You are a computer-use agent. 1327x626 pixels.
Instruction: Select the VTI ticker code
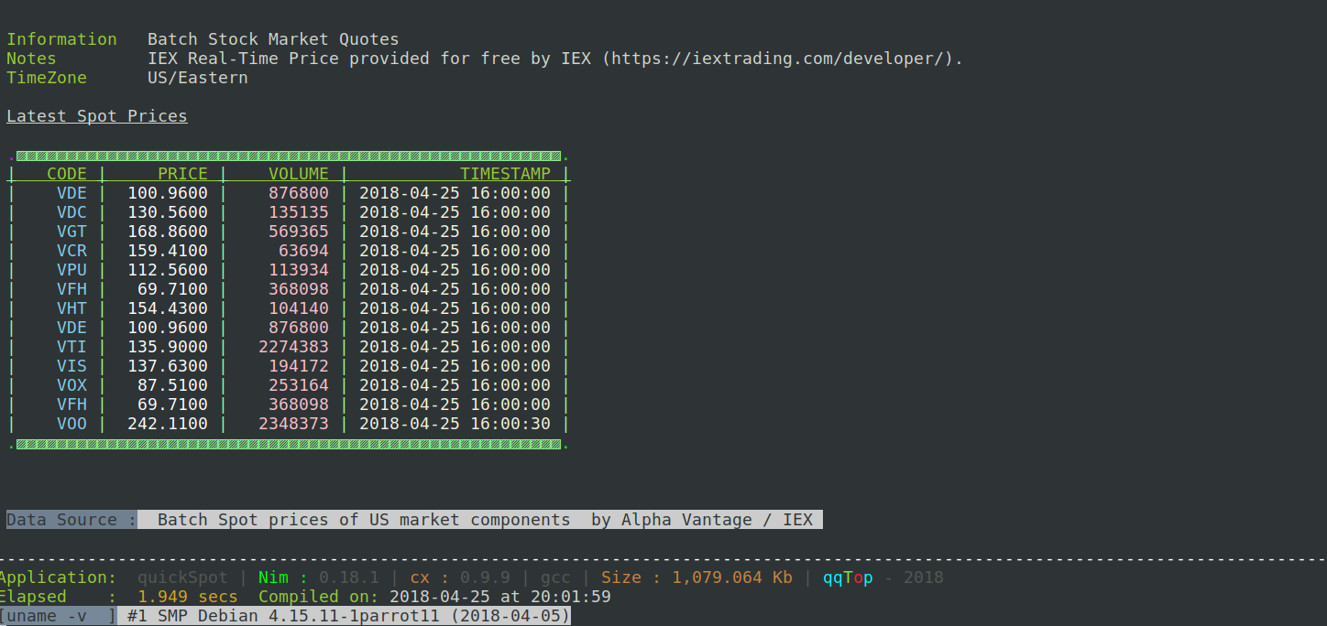point(71,347)
